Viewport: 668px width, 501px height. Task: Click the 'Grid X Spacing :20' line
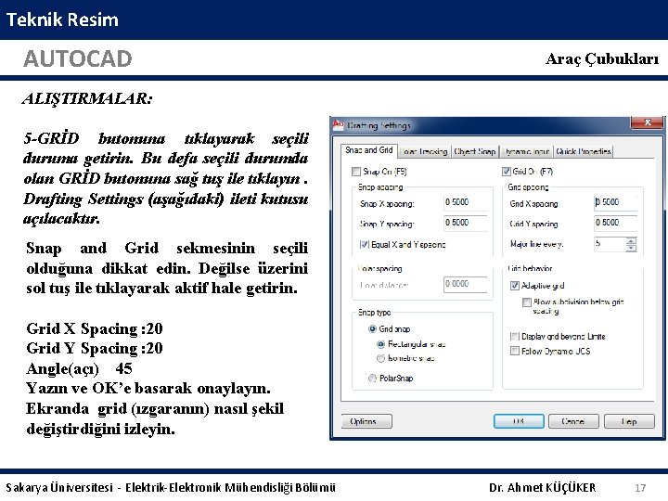click(x=95, y=328)
